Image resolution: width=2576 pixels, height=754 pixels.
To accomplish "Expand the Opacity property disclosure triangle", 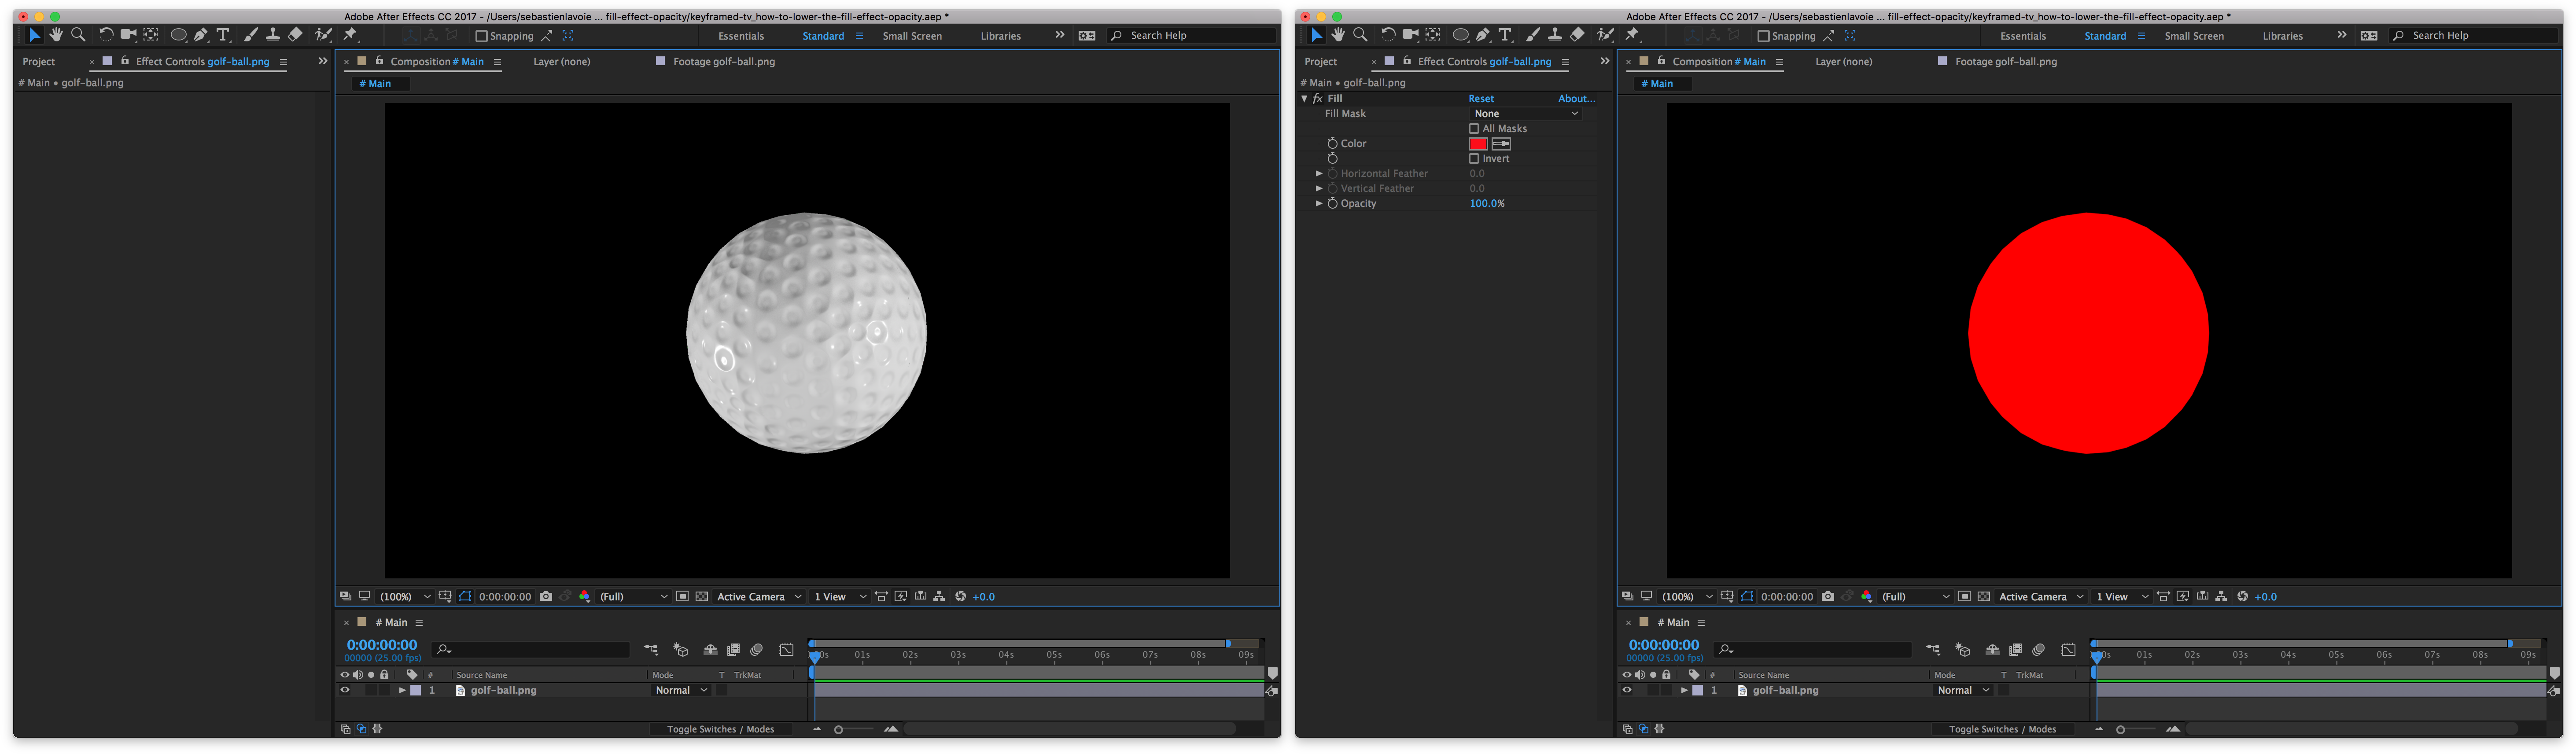I will [1319, 203].
